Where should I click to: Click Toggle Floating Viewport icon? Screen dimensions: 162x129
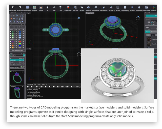click(104, 7)
